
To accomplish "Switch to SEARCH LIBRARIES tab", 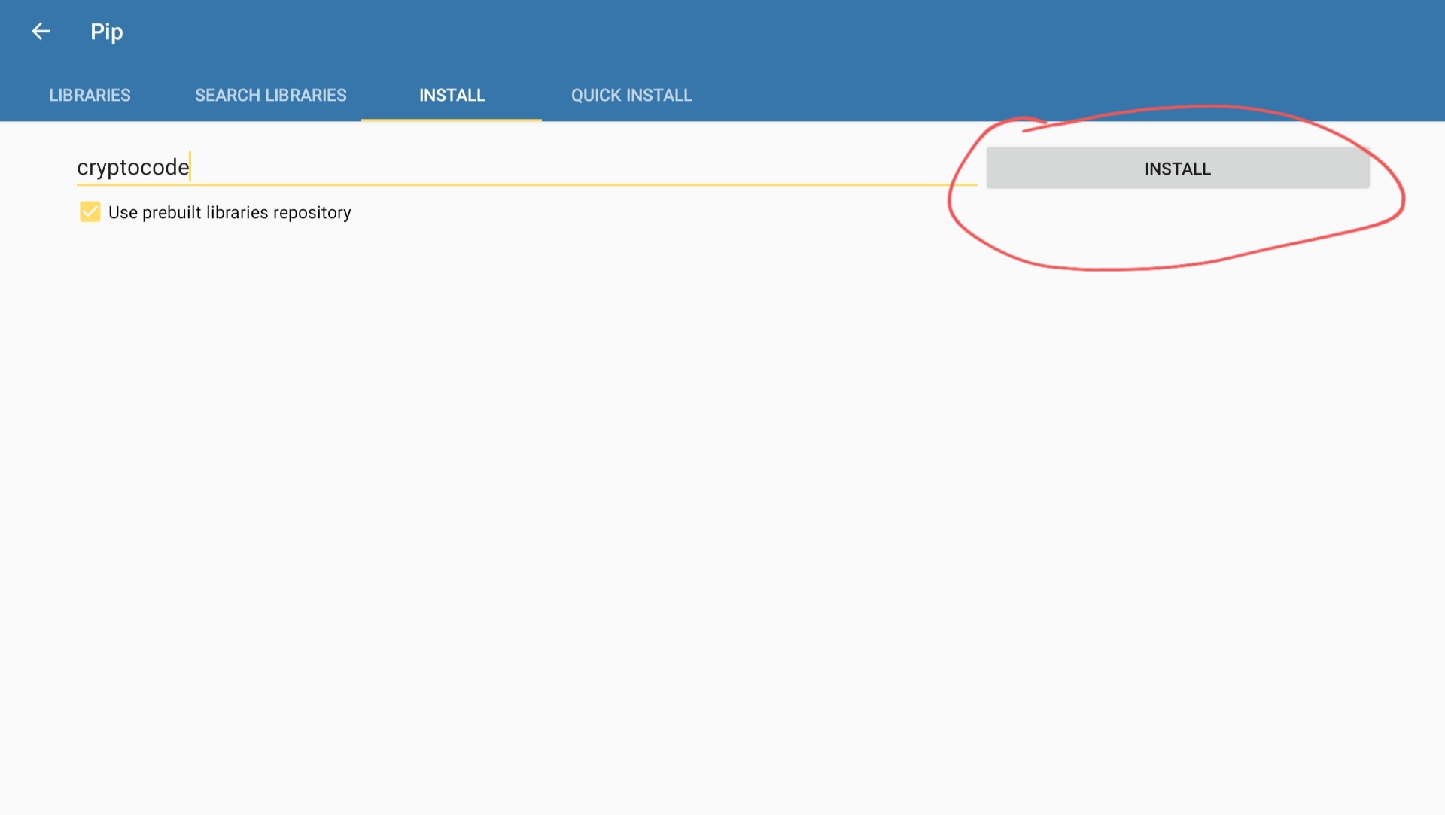I will pos(270,96).
